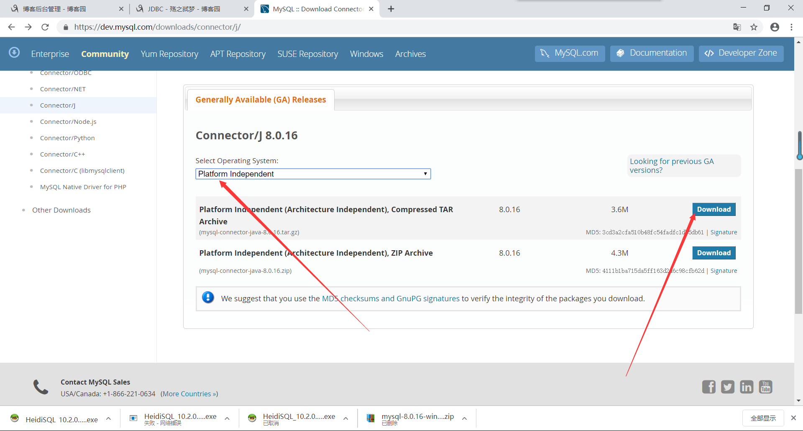Expand options for the mysql-8.0.16-win zip download
This screenshot has width=803, height=431.
click(464, 418)
